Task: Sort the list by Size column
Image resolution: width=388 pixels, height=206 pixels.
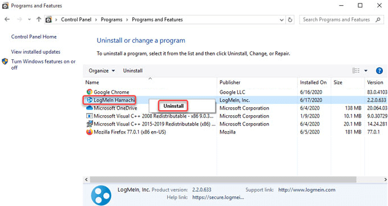Action: click(x=338, y=82)
